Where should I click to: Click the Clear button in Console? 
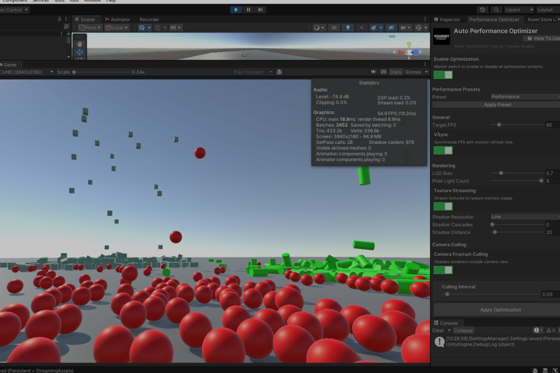point(438,330)
